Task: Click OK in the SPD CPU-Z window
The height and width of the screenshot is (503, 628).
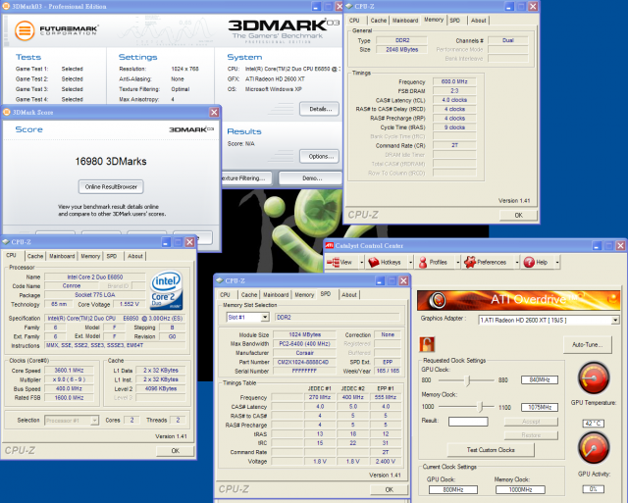Action: pyautogui.click(x=390, y=490)
